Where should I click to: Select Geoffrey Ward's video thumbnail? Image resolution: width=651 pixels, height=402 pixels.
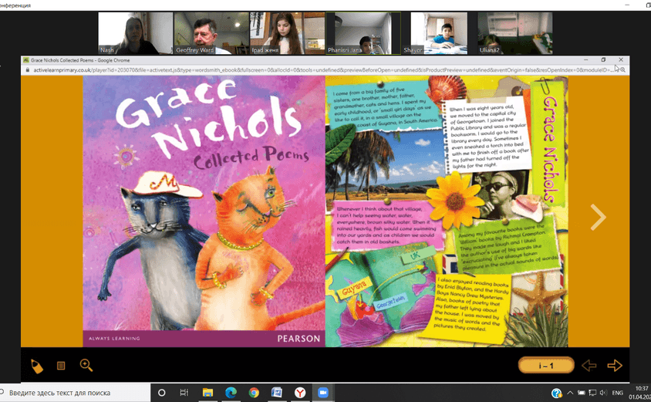click(x=200, y=32)
